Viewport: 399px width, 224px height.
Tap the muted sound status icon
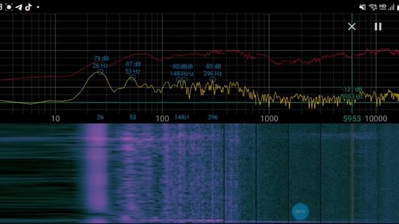point(363,7)
